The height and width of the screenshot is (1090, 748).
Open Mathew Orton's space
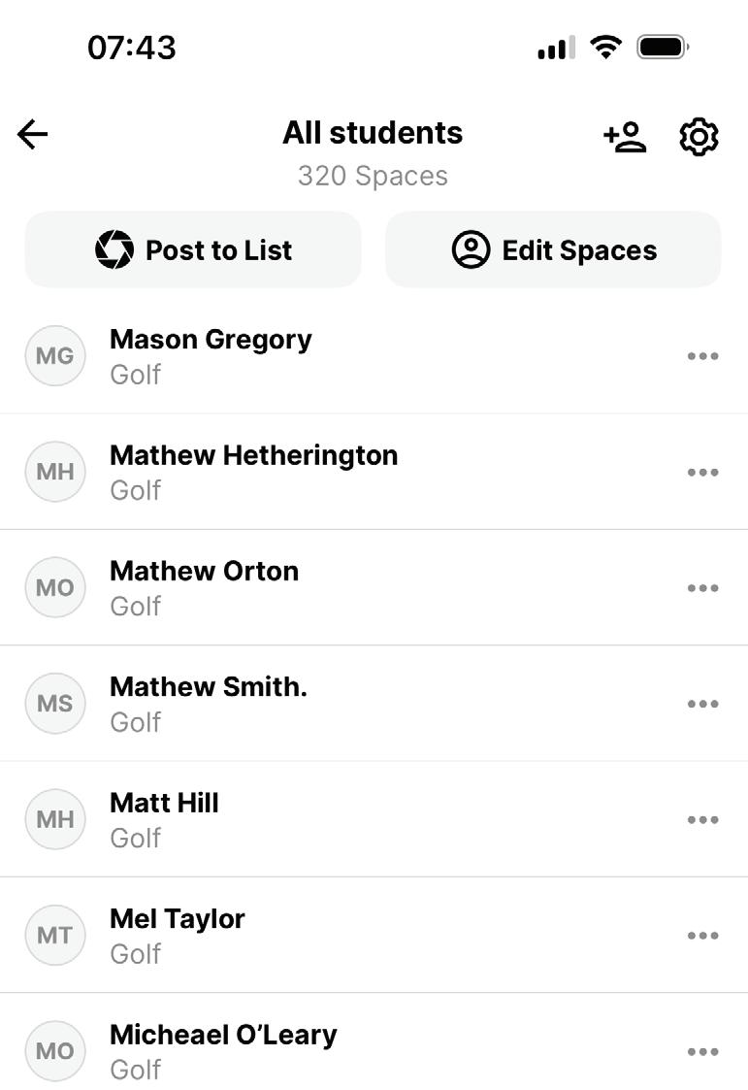[x=374, y=588]
